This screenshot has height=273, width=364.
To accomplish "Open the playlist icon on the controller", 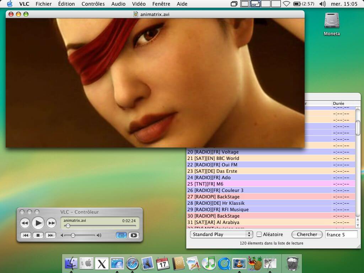I will point(121,235).
